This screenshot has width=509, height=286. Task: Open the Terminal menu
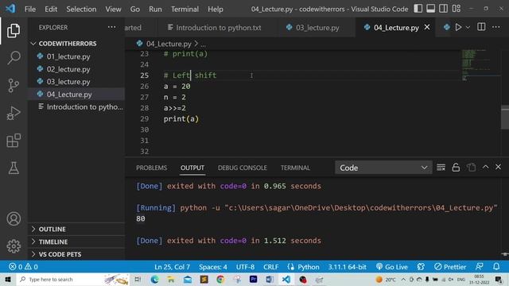pos(185,9)
